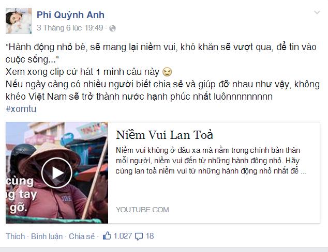The height and width of the screenshot is (252, 328).
Task: Open the post timestamp 3 Tháng 6
Action: point(70,28)
